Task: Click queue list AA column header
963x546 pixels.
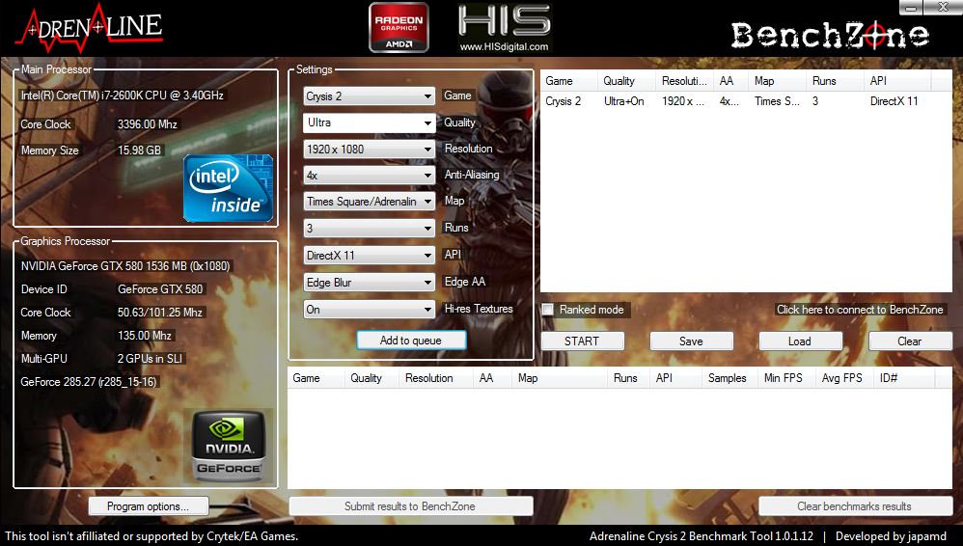Action: point(730,81)
